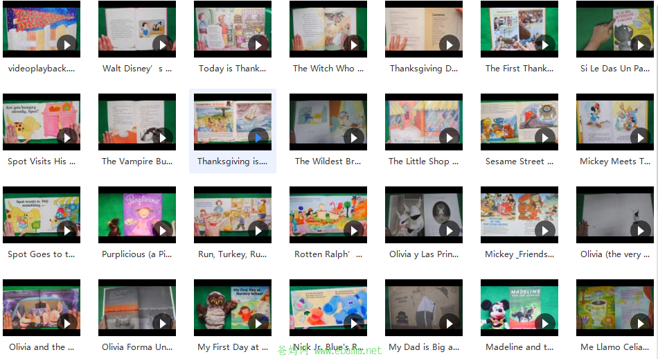Click play icon on Purplicious video

click(x=163, y=230)
